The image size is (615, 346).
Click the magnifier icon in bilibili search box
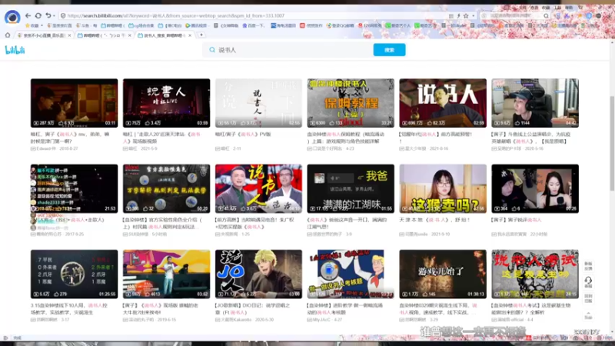point(212,50)
